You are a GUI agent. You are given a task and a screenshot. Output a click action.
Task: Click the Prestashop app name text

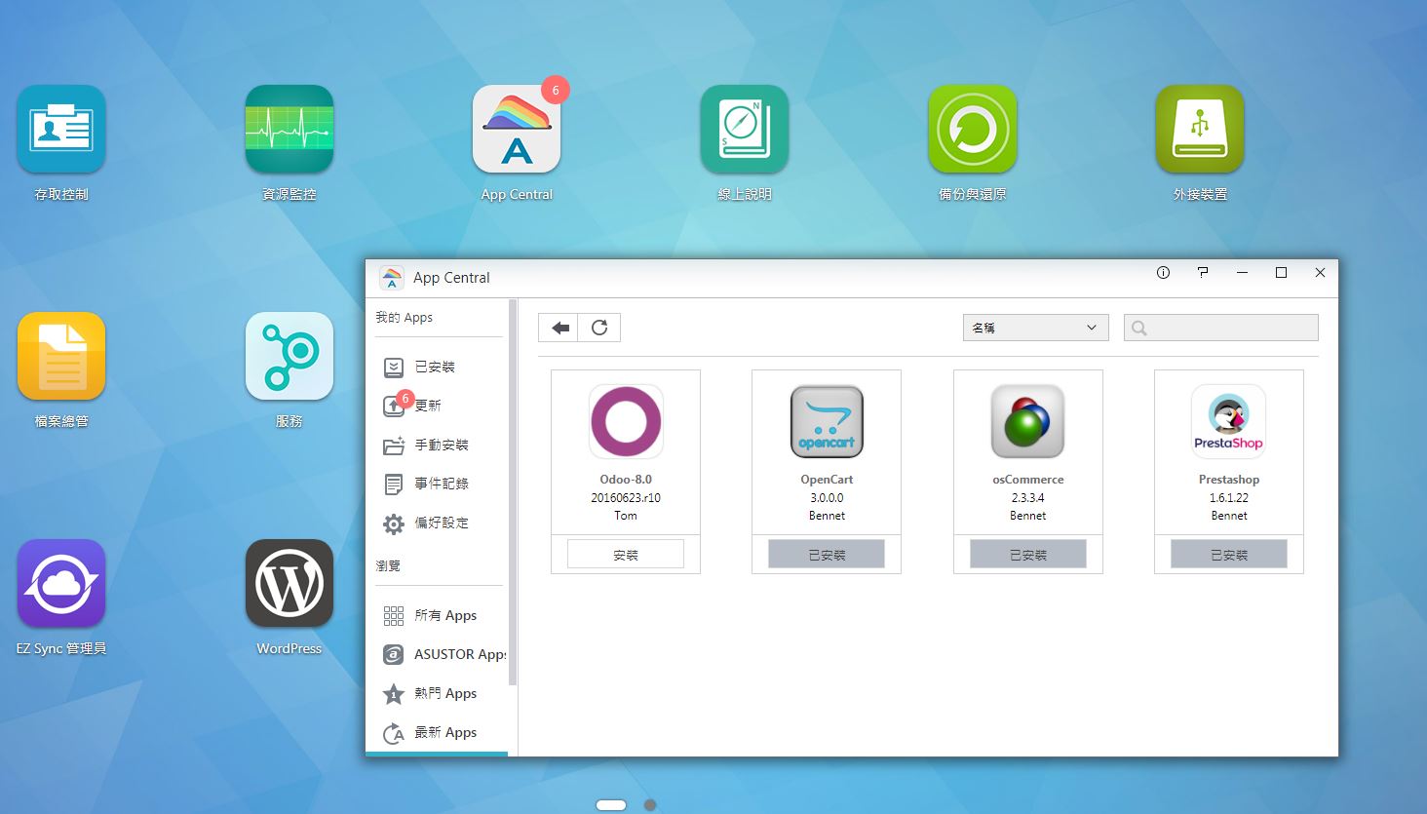[x=1228, y=480]
